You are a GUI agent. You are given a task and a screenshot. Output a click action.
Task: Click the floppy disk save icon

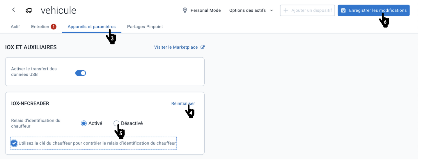point(343,10)
